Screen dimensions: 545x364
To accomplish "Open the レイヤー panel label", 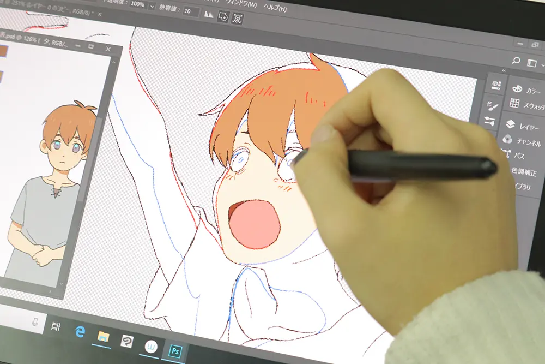I will pyautogui.click(x=529, y=127).
